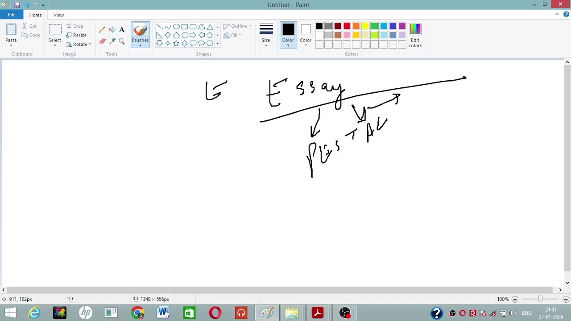Pick the Right arrow shape
571x321 pixels.
[193, 35]
